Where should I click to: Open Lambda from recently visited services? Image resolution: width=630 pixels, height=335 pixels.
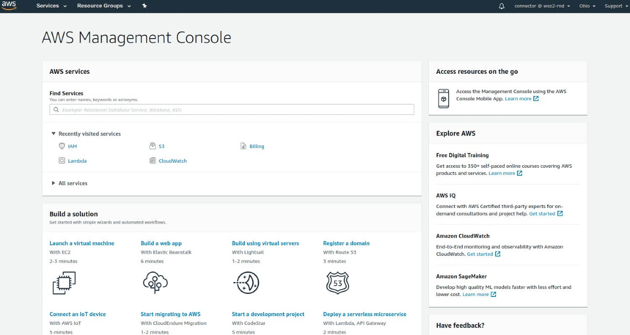(x=77, y=161)
